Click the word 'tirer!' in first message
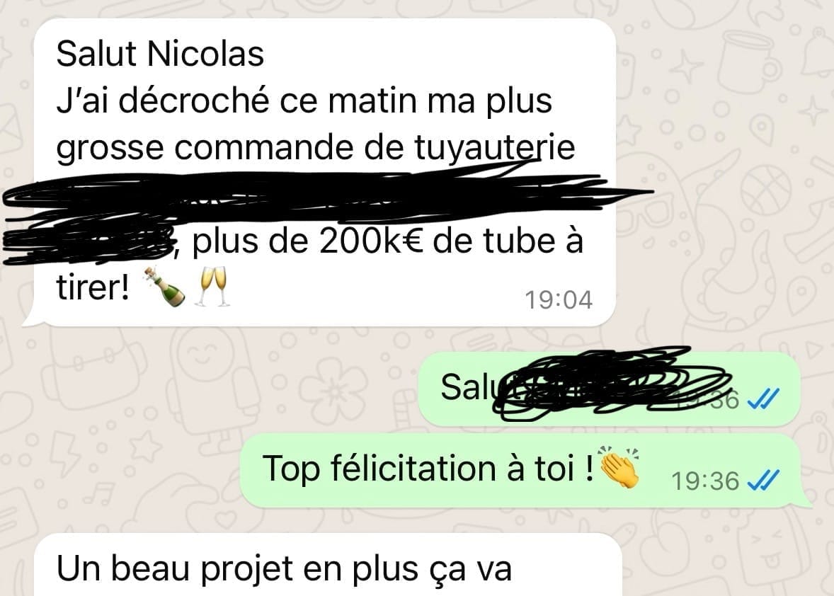Image resolution: width=834 pixels, height=596 pixels. point(93,287)
